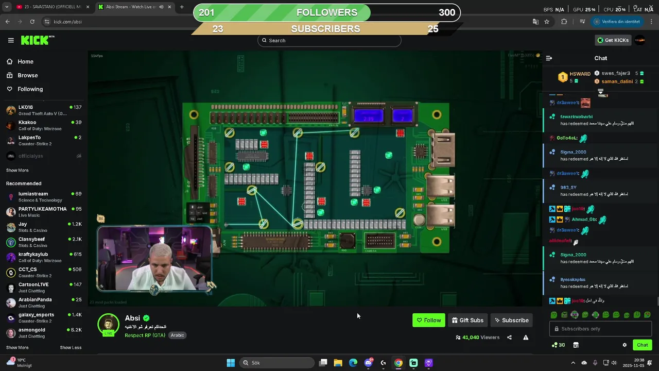Reload the browser page
Viewport: 659px width, 371px height.
tap(32, 22)
